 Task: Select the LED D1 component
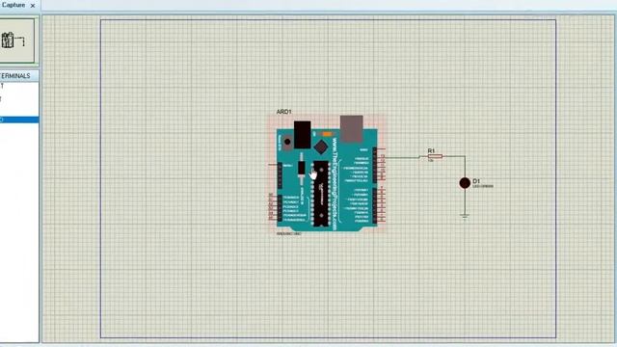coord(465,183)
